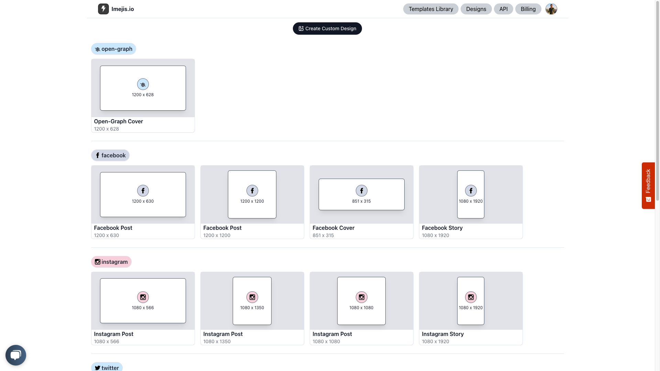This screenshot has width=660, height=371.
Task: Open Instagram Story portrait preview card
Action: click(471, 301)
